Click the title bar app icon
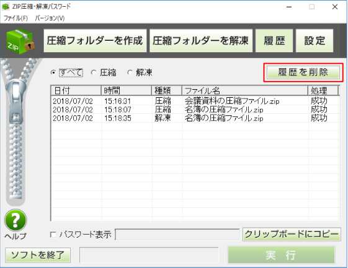The width and height of the screenshot is (348, 268). (x=6, y=6)
